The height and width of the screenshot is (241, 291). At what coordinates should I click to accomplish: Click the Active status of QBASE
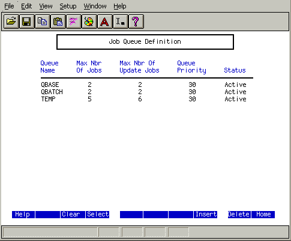point(235,85)
